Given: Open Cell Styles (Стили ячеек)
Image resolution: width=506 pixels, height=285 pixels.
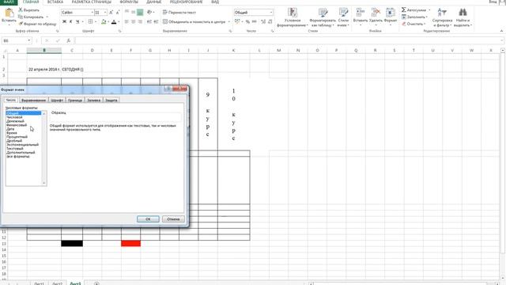Looking at the screenshot, I should click(x=343, y=17).
